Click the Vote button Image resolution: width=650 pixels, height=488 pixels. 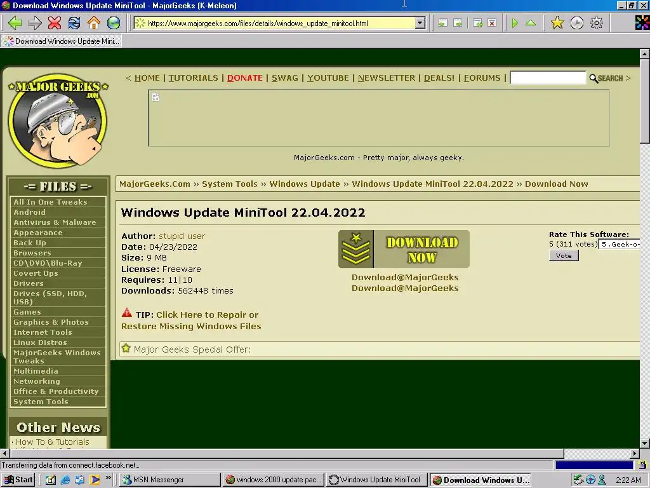[564, 255]
